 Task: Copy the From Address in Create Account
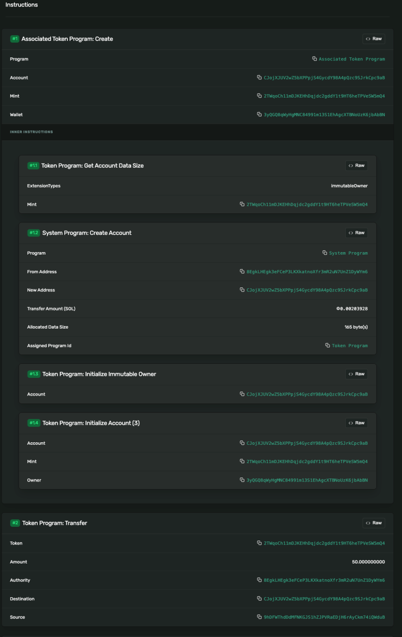coord(242,272)
